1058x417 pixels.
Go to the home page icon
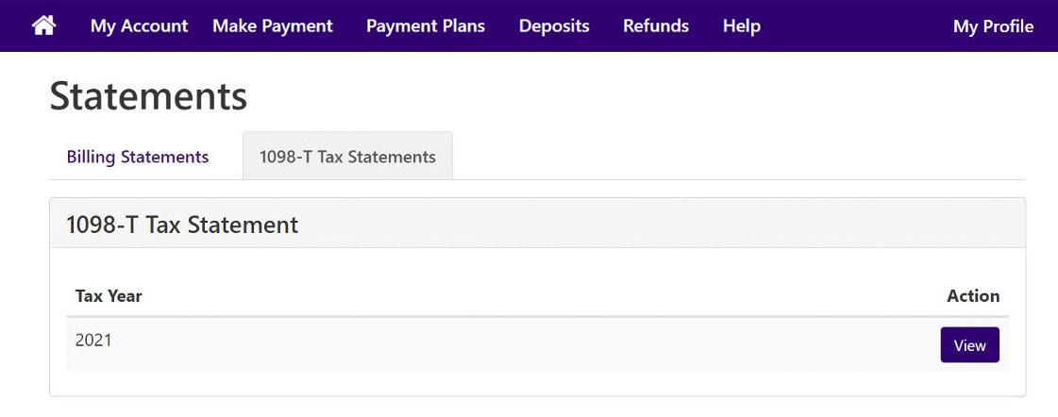point(43,25)
